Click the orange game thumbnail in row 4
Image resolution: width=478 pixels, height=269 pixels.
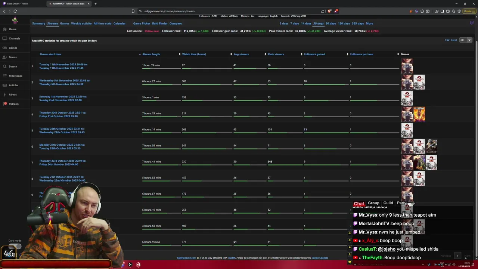coord(419,114)
